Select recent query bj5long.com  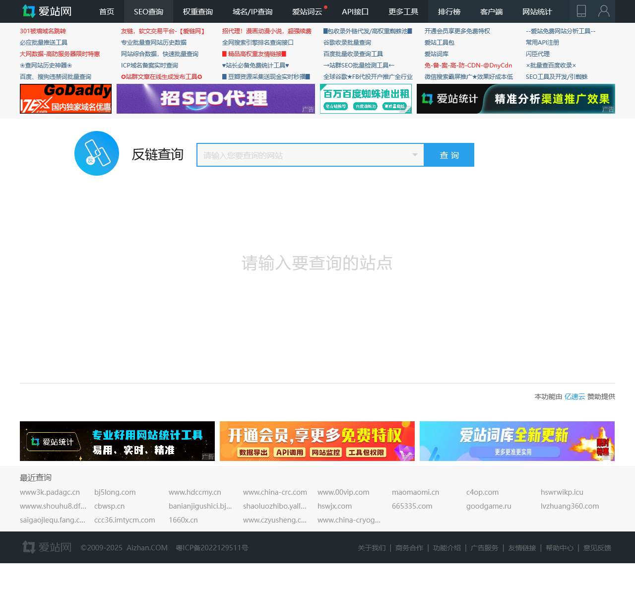click(115, 492)
